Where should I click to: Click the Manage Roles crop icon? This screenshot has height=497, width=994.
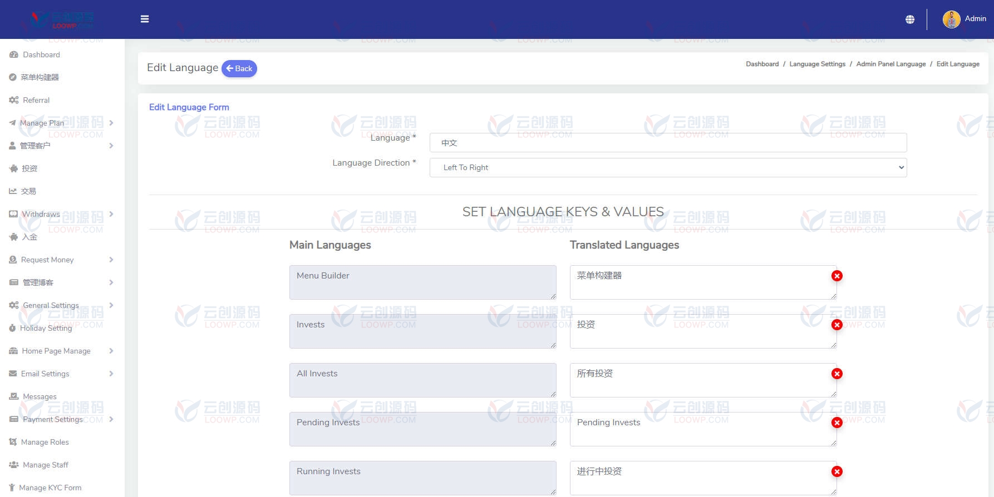13,442
